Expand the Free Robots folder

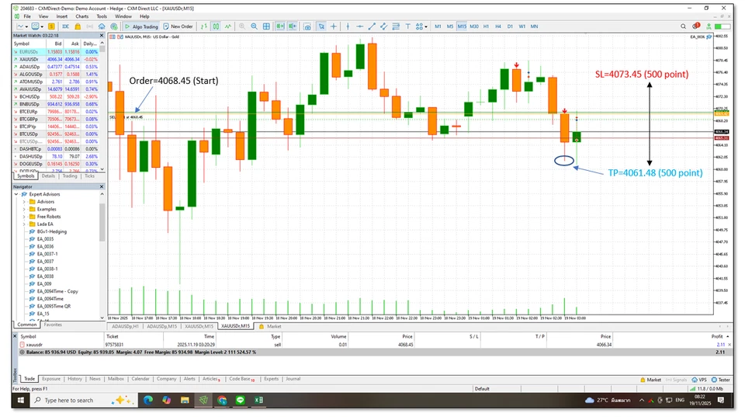coord(24,217)
